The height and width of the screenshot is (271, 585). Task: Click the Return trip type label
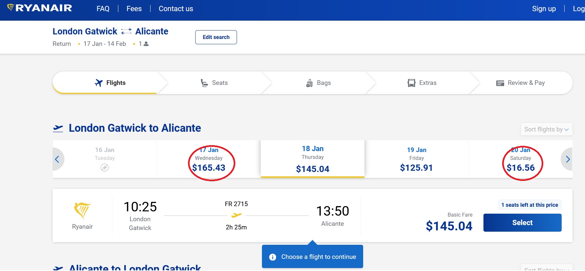[x=62, y=44]
